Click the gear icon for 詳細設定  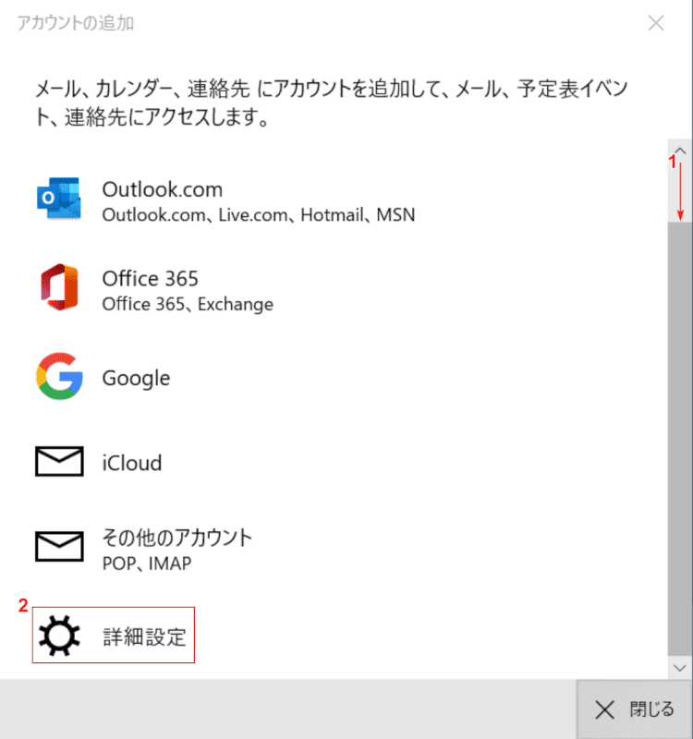point(59,636)
